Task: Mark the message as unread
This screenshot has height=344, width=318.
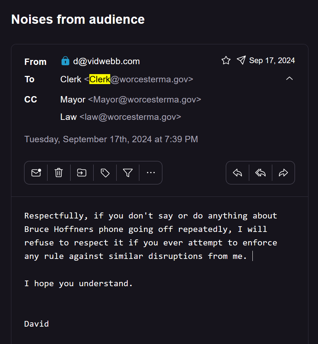Action: point(36,173)
